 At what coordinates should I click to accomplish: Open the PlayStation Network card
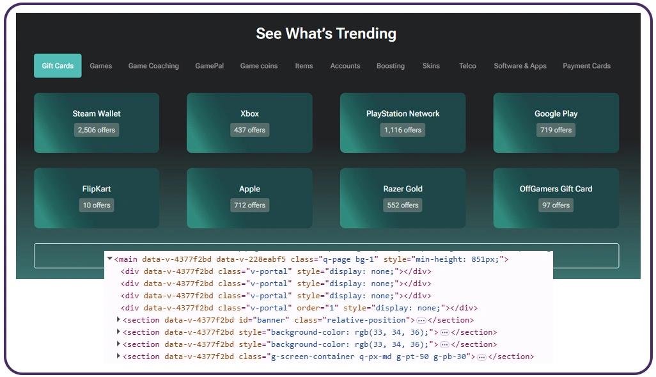[403, 122]
